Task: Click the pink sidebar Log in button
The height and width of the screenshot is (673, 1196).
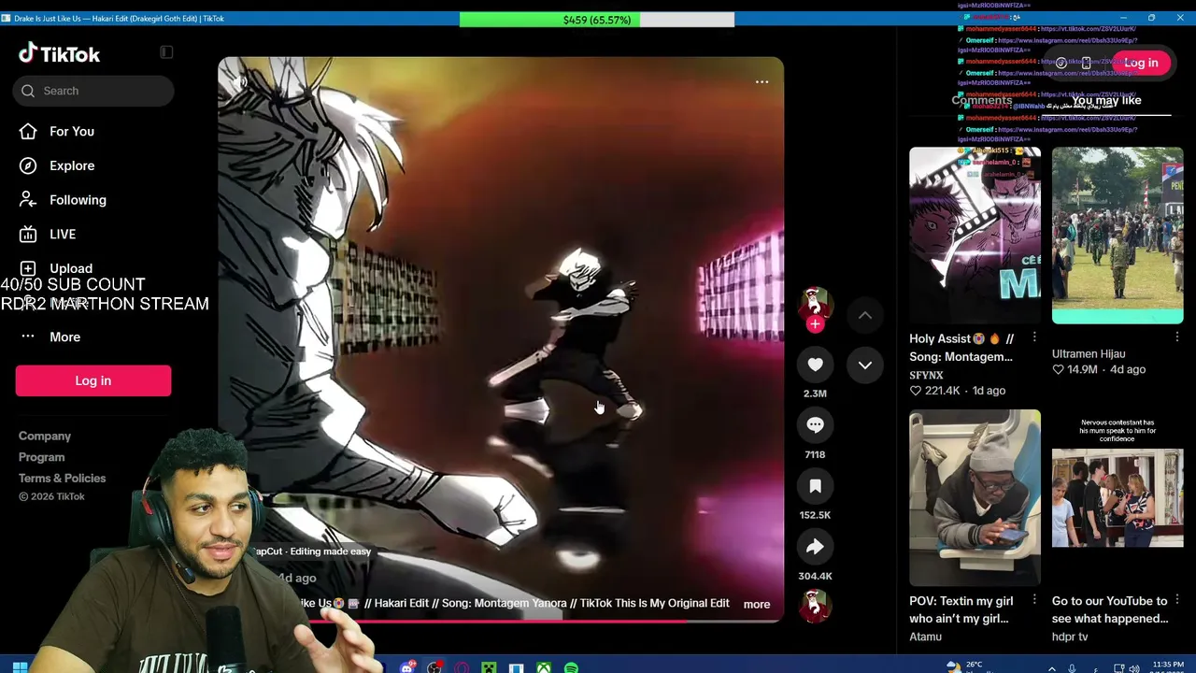Action: 93,380
